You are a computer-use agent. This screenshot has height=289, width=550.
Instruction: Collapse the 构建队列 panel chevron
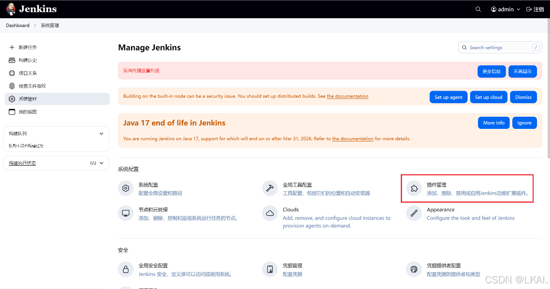coord(101,134)
